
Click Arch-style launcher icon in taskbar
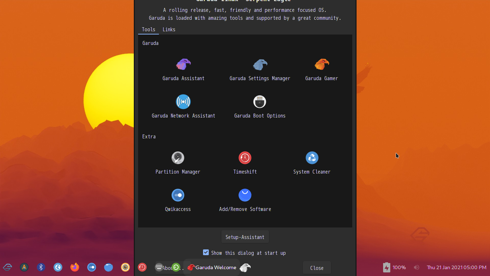(x=24, y=267)
